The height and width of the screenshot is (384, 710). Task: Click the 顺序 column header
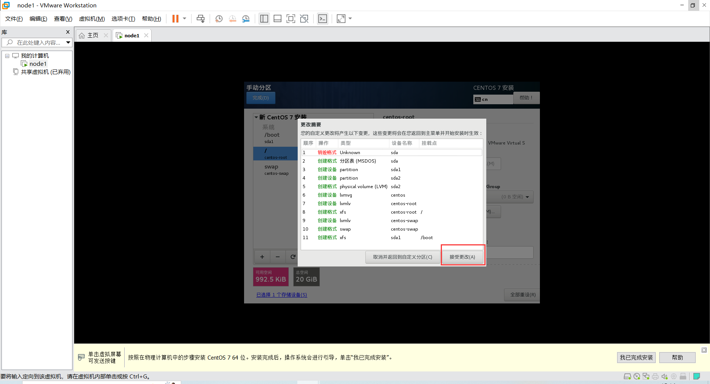(x=308, y=143)
